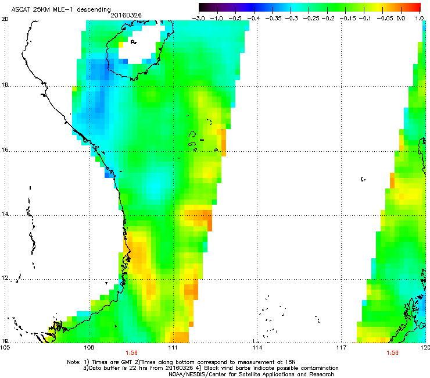Click the color scale legend bar

point(310,8)
